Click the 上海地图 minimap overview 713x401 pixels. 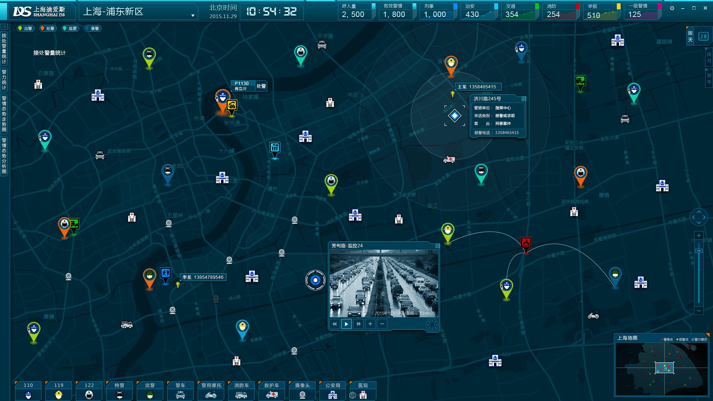[661, 369]
